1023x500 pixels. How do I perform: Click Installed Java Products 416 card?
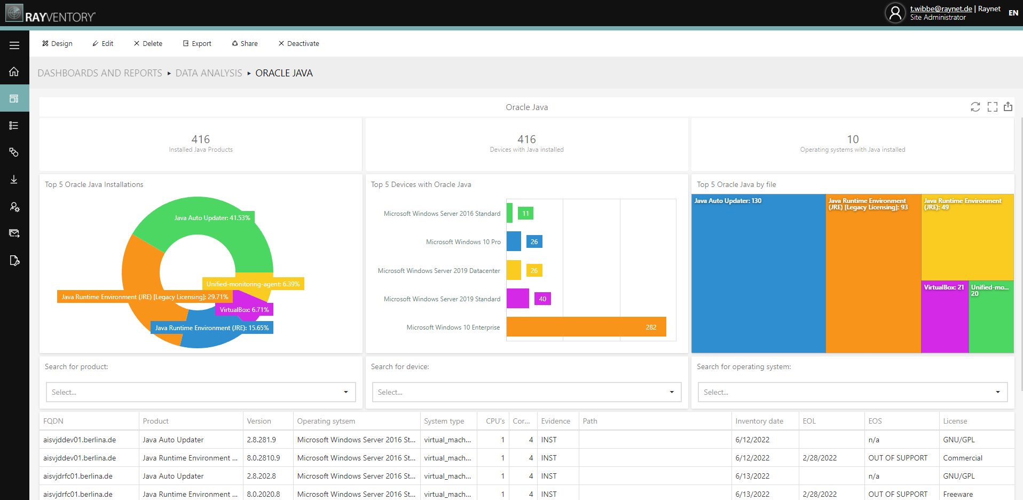tap(201, 144)
